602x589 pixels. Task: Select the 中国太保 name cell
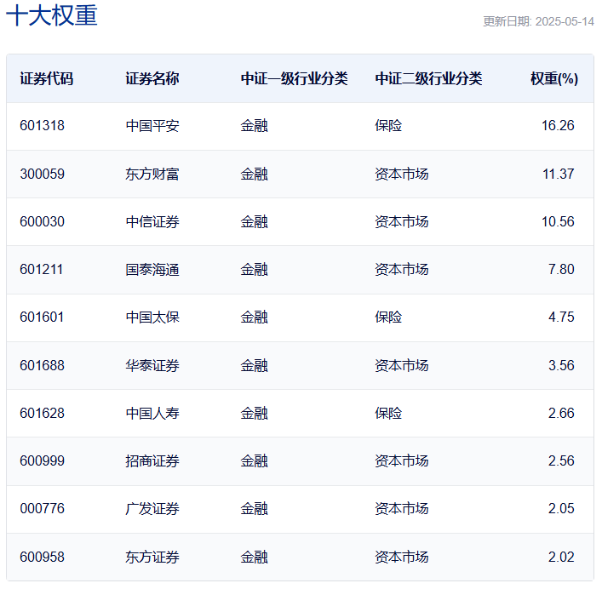152,317
